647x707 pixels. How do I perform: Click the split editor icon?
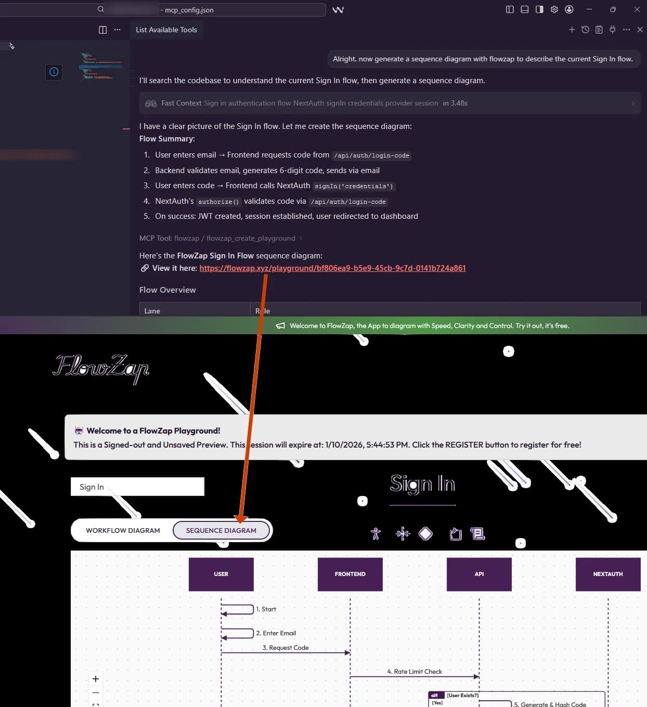[x=102, y=30]
